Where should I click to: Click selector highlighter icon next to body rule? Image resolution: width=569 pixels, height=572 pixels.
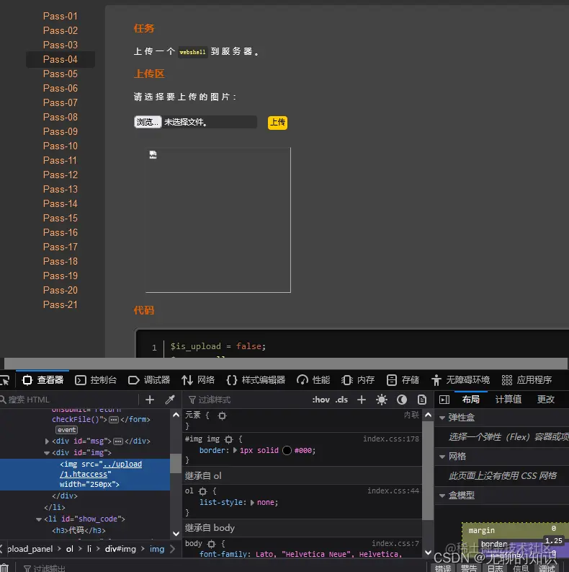tap(212, 544)
